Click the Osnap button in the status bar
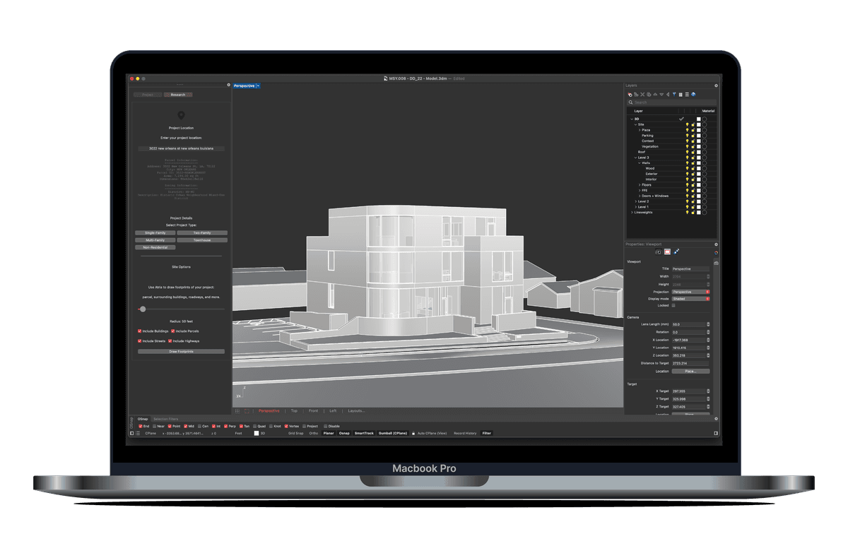Image resolution: width=848 pixels, height=558 pixels. [x=344, y=432]
